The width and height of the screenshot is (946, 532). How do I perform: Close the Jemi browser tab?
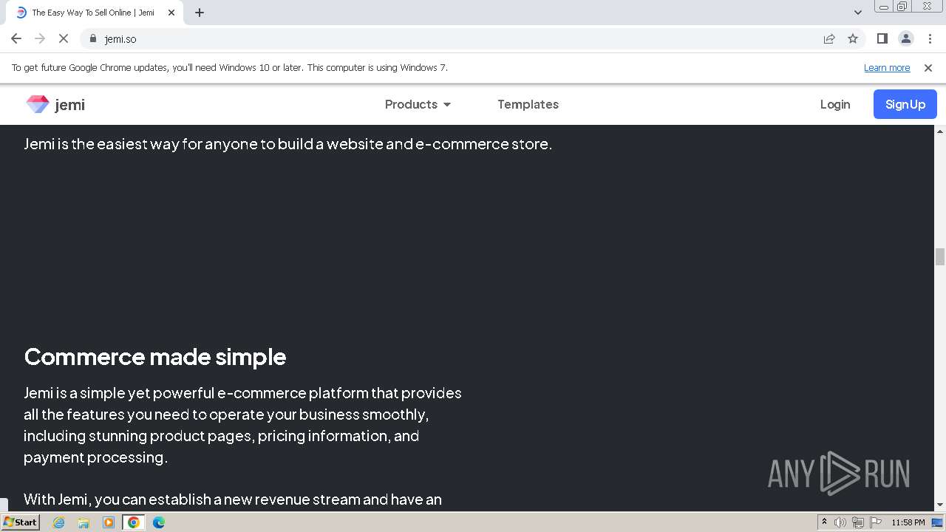tap(171, 13)
